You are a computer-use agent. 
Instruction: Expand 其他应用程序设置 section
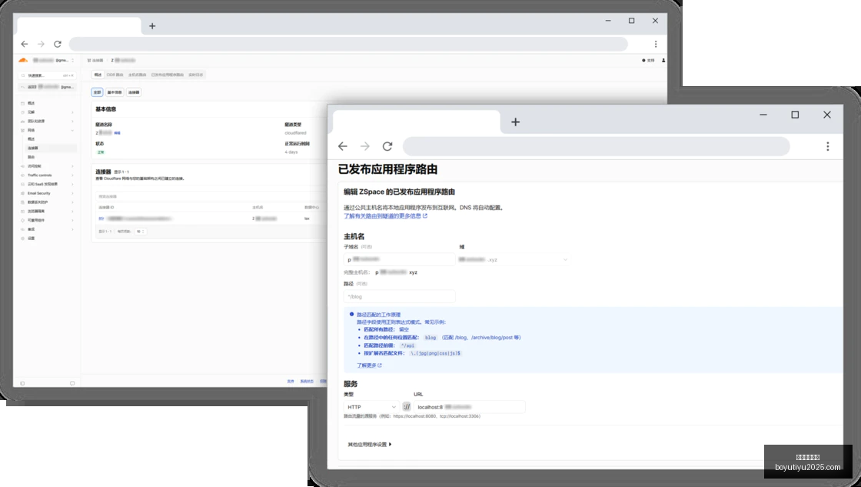pyautogui.click(x=370, y=444)
